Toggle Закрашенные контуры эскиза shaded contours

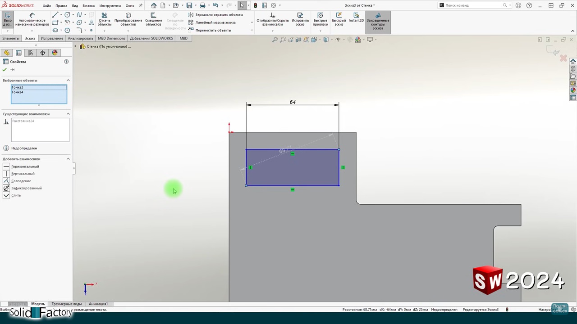378,22
